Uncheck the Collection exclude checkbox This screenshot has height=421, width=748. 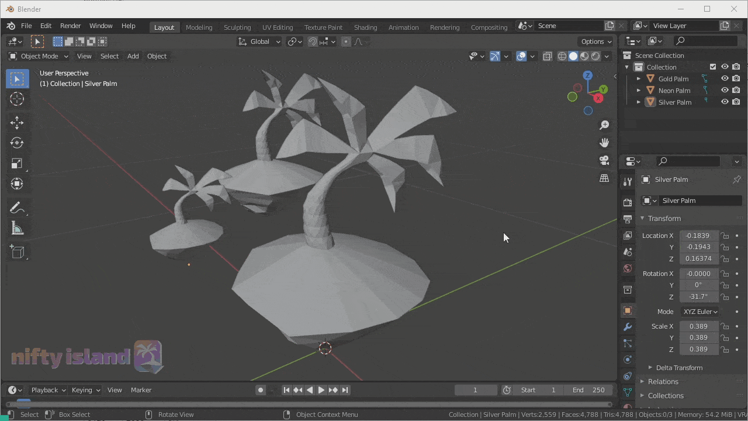(x=713, y=67)
